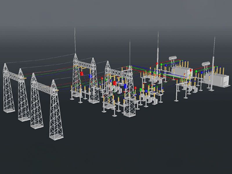Pick the large red device under the center gantry
The height and width of the screenshot is (174, 232).
coord(115,84)
